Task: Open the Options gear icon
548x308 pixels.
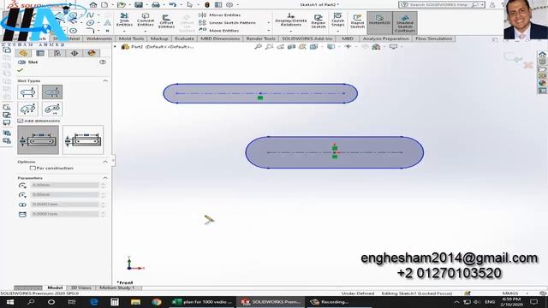Action: [x=229, y=5]
